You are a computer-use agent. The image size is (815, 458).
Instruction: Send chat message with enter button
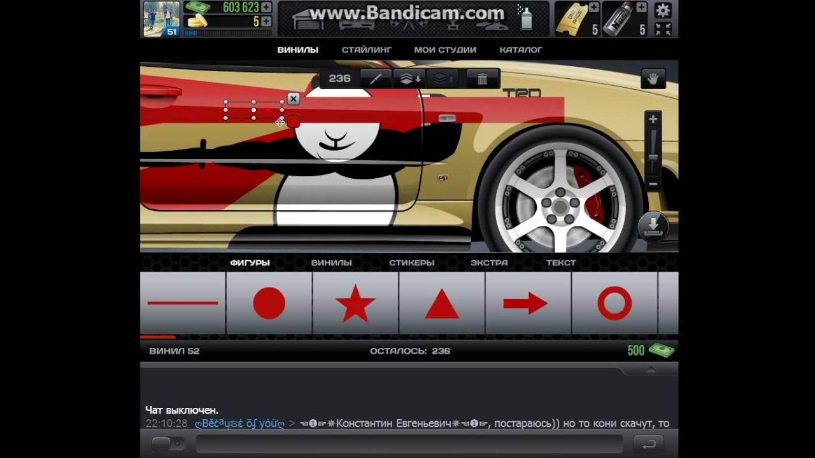[649, 443]
